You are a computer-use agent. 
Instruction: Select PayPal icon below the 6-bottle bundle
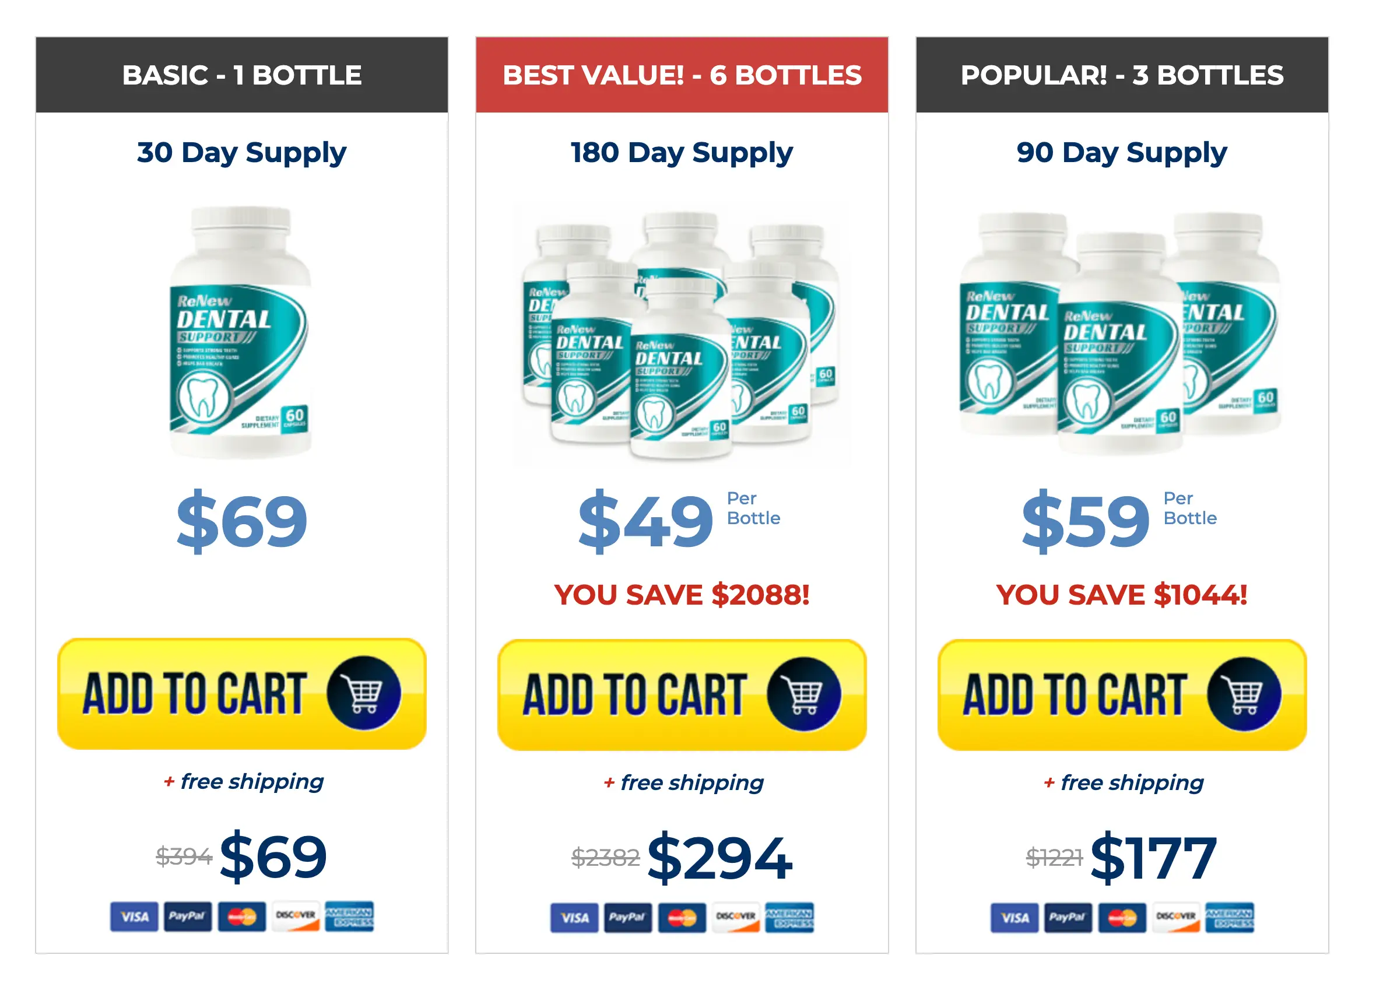point(628,917)
